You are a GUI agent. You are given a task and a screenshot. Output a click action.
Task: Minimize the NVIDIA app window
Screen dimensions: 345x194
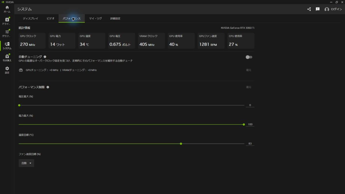[331, 2]
